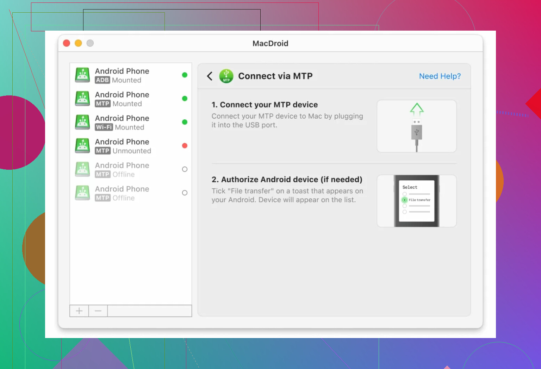Click the USB cable illustration thumbnail

[x=417, y=126]
